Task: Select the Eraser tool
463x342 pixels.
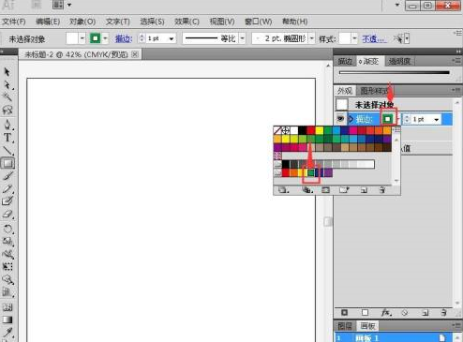Action: click(x=7, y=215)
